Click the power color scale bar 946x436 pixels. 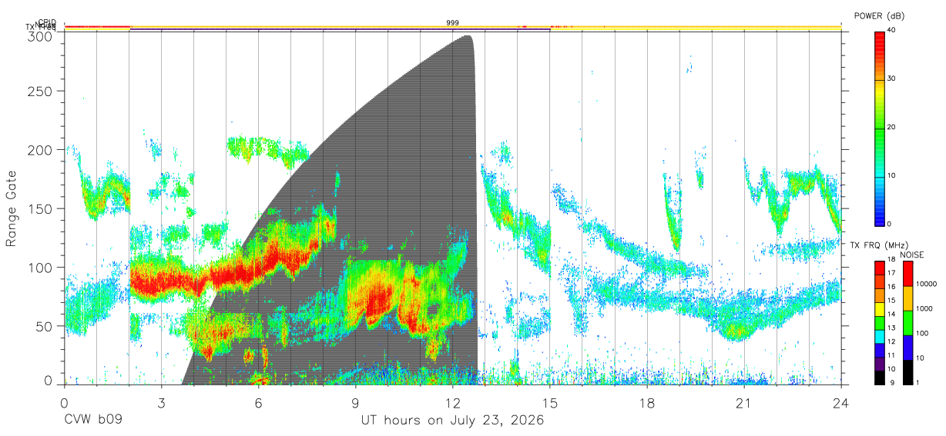click(x=880, y=128)
